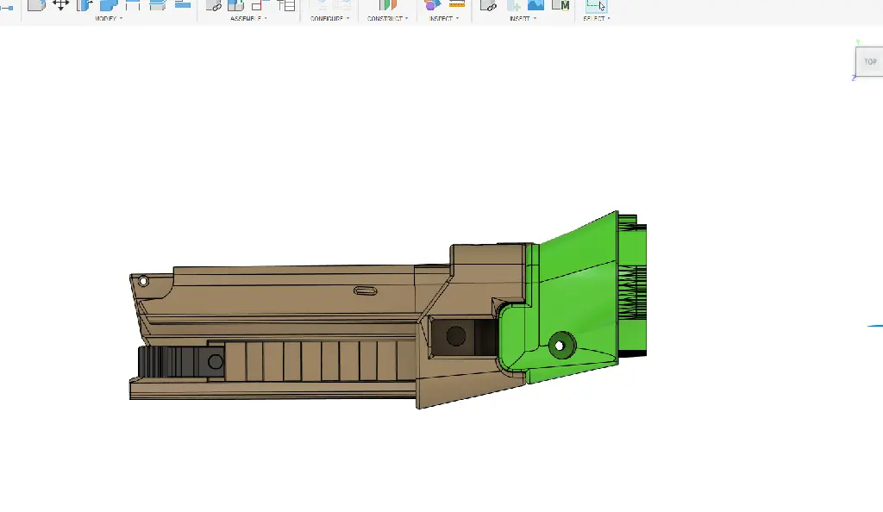The image size is (883, 512).
Task: Select the Move/Copy tool icon
Action: [61, 4]
